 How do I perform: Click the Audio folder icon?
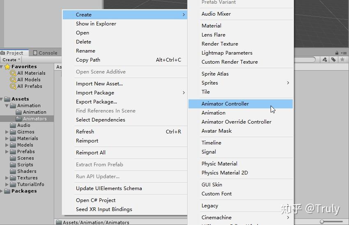13,125
